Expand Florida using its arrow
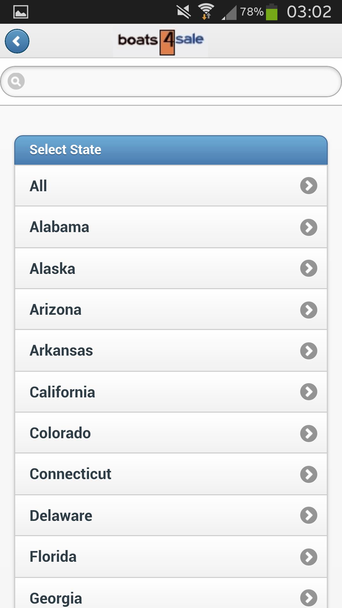 click(x=309, y=557)
